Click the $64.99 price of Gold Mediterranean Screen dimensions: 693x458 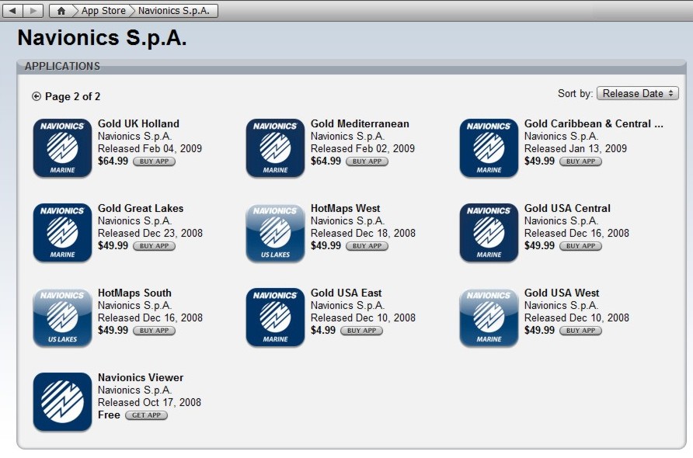coord(326,161)
